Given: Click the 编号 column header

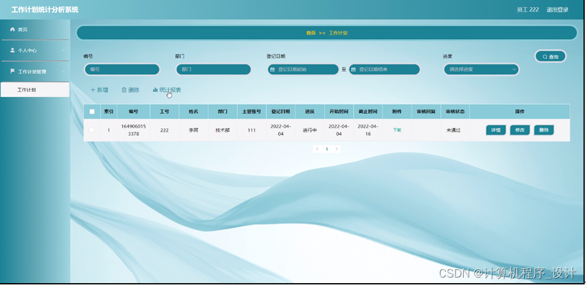Looking at the screenshot, I should click(x=133, y=112).
